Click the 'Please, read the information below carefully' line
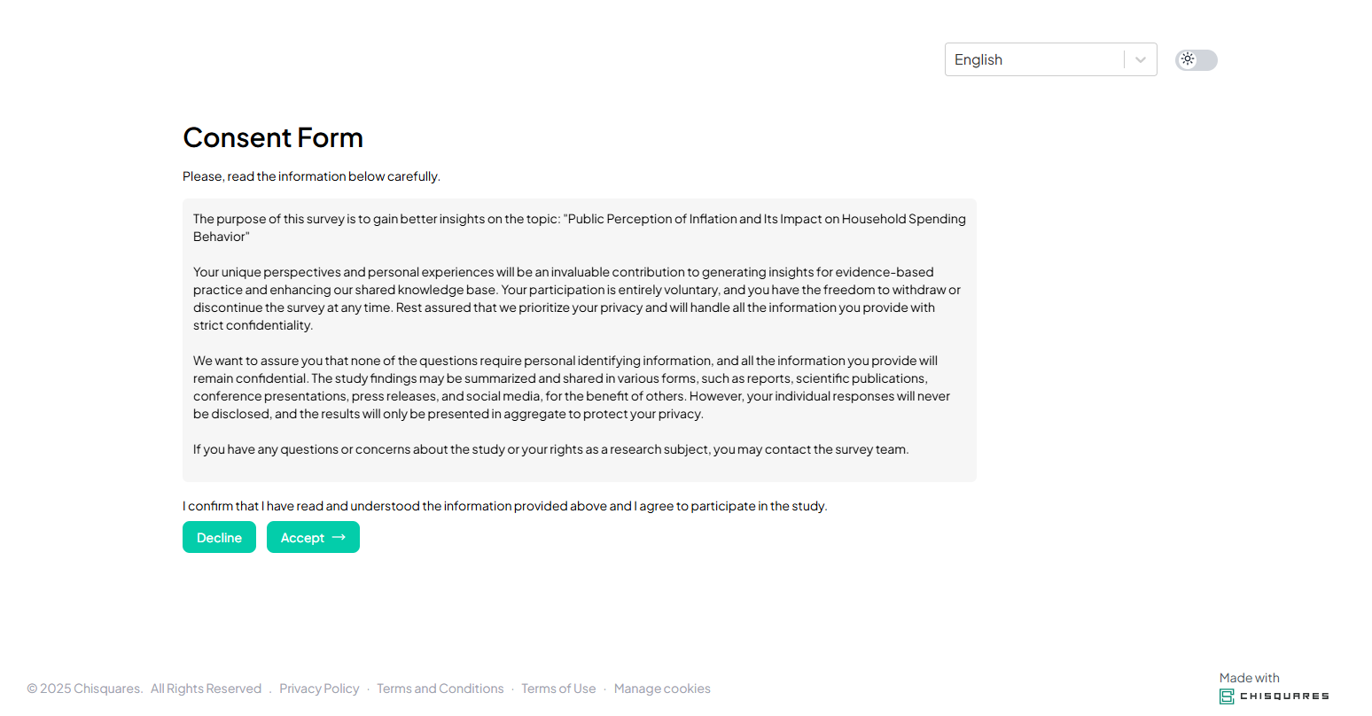This screenshot has height=716, width=1372. [x=311, y=176]
